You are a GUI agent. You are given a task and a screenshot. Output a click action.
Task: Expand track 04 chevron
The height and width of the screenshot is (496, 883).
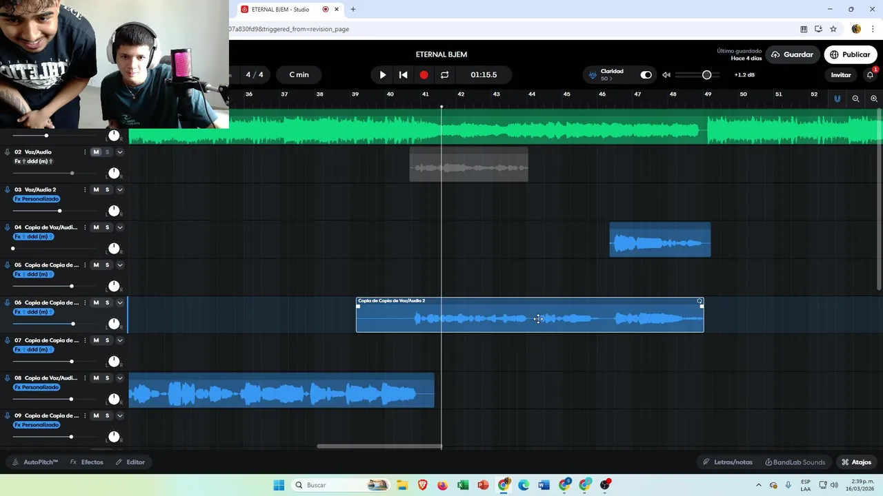click(119, 227)
